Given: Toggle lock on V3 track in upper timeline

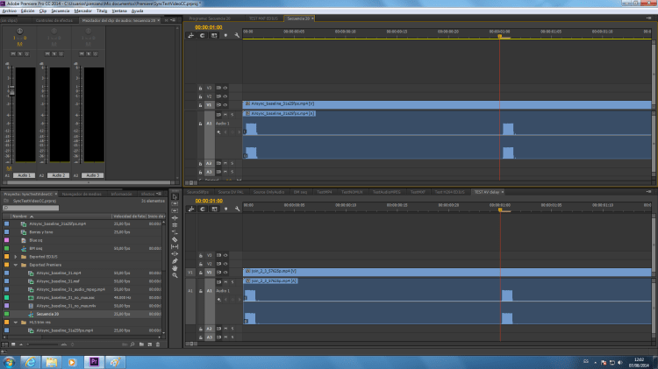Looking at the screenshot, I should (x=201, y=88).
